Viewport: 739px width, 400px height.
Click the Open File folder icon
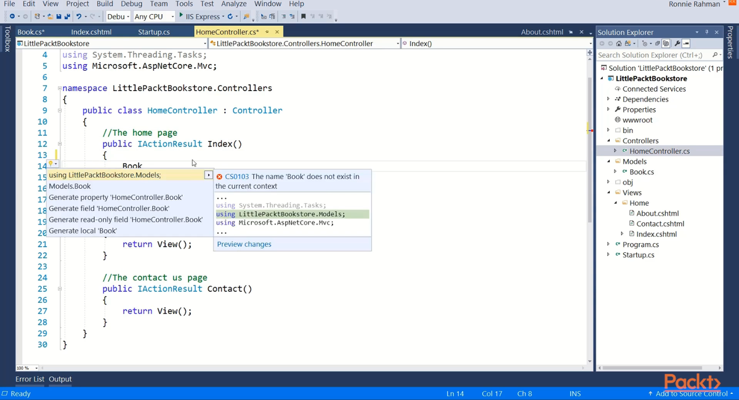[x=50, y=17]
